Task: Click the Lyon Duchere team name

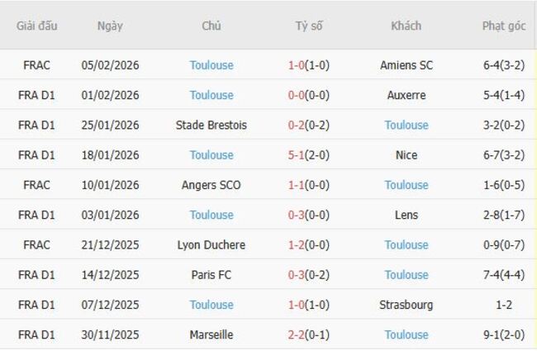Action: coord(211,245)
